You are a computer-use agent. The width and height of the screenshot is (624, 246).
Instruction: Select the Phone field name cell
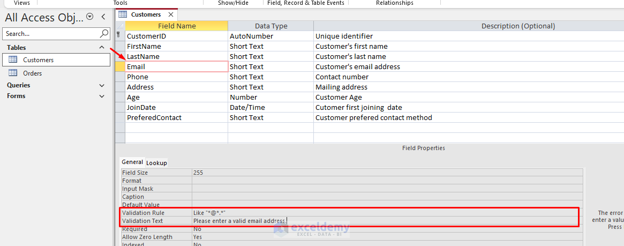point(177,77)
